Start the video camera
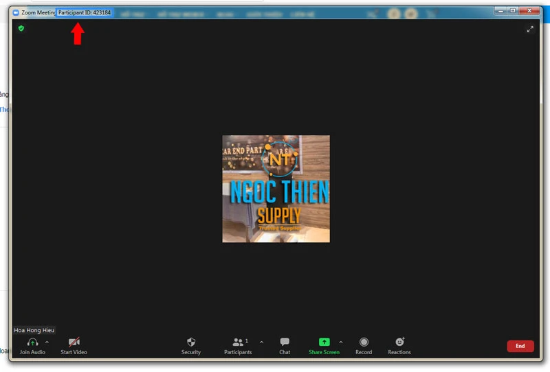 (x=74, y=342)
